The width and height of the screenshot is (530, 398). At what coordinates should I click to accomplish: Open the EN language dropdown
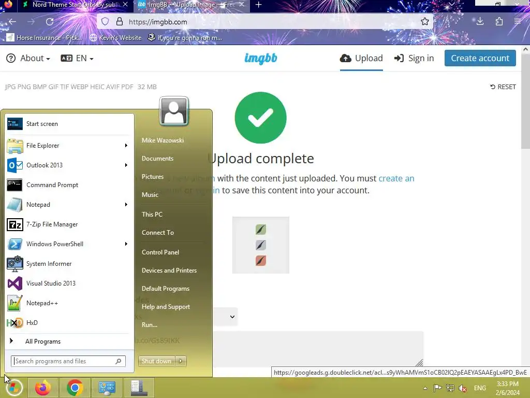click(x=77, y=58)
